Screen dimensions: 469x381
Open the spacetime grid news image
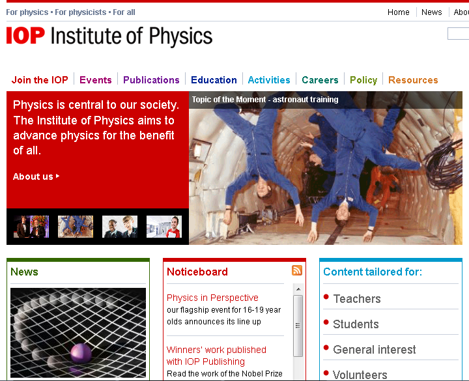click(x=78, y=333)
